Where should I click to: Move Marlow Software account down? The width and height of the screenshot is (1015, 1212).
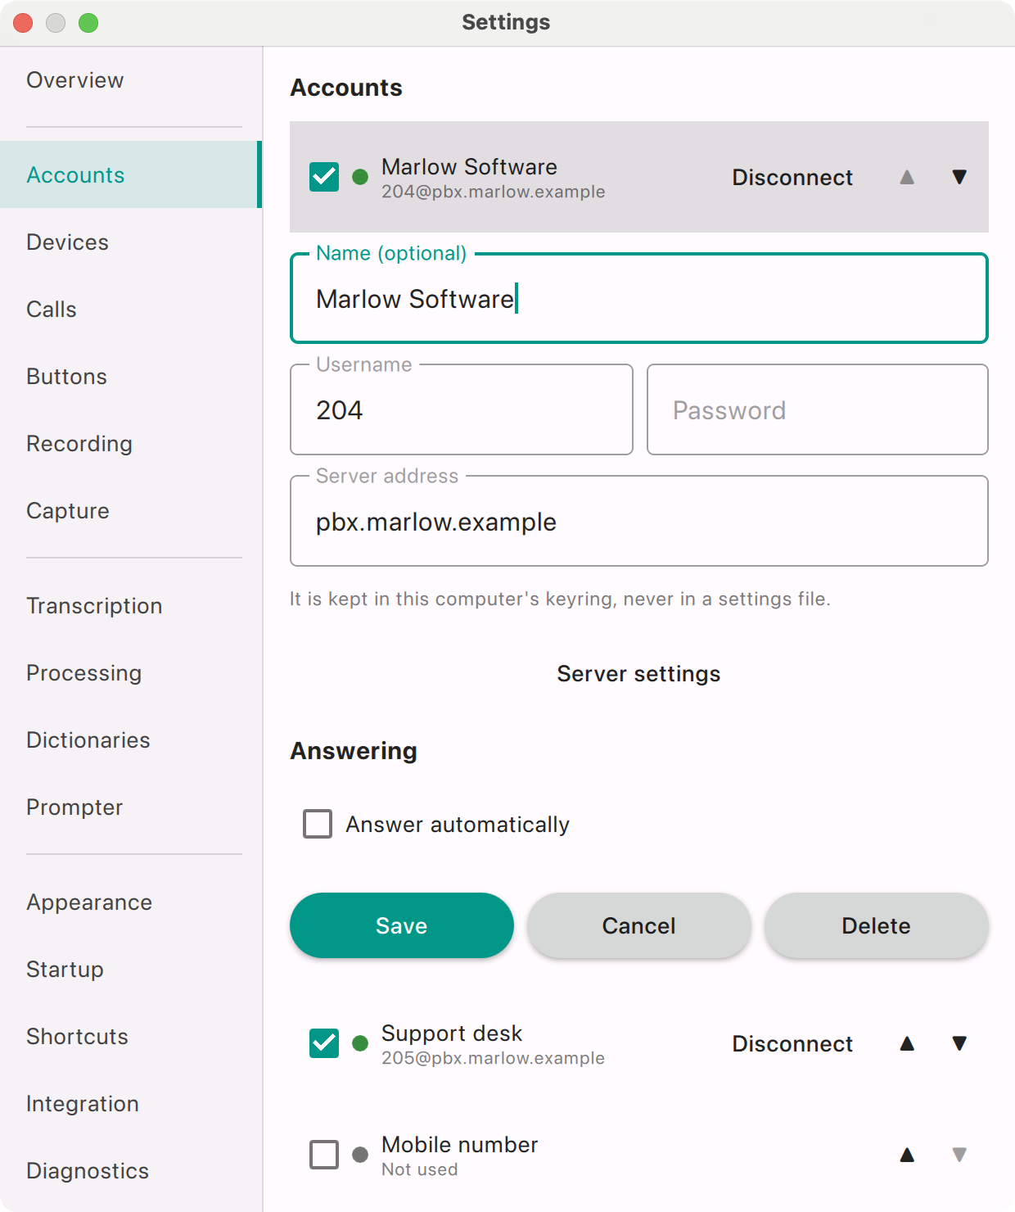959,177
